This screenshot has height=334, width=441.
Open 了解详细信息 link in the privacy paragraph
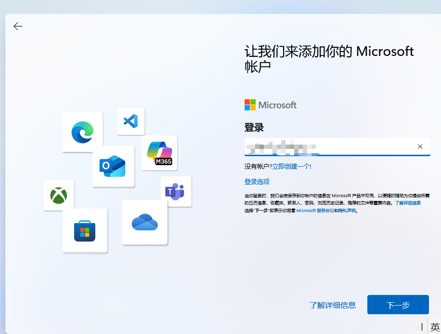pos(408,203)
